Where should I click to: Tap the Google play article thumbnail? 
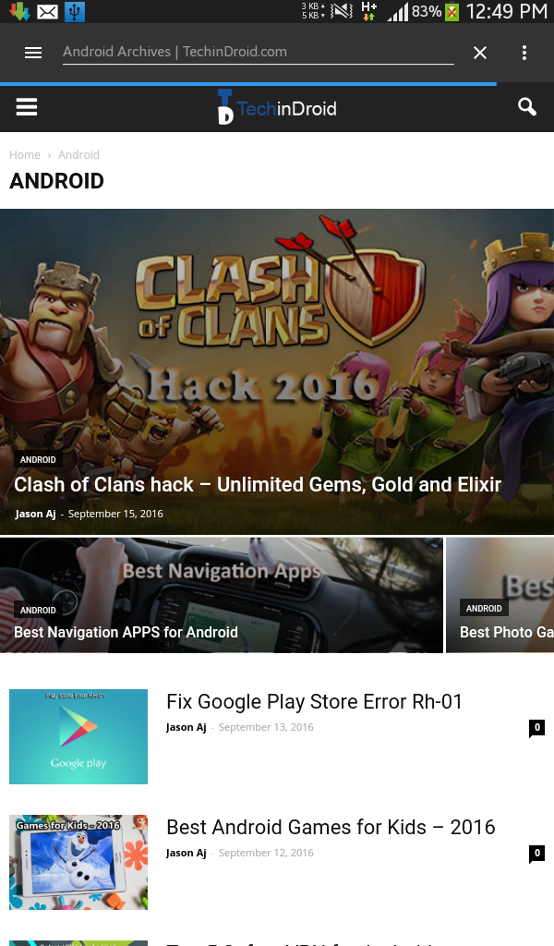pyautogui.click(x=78, y=736)
